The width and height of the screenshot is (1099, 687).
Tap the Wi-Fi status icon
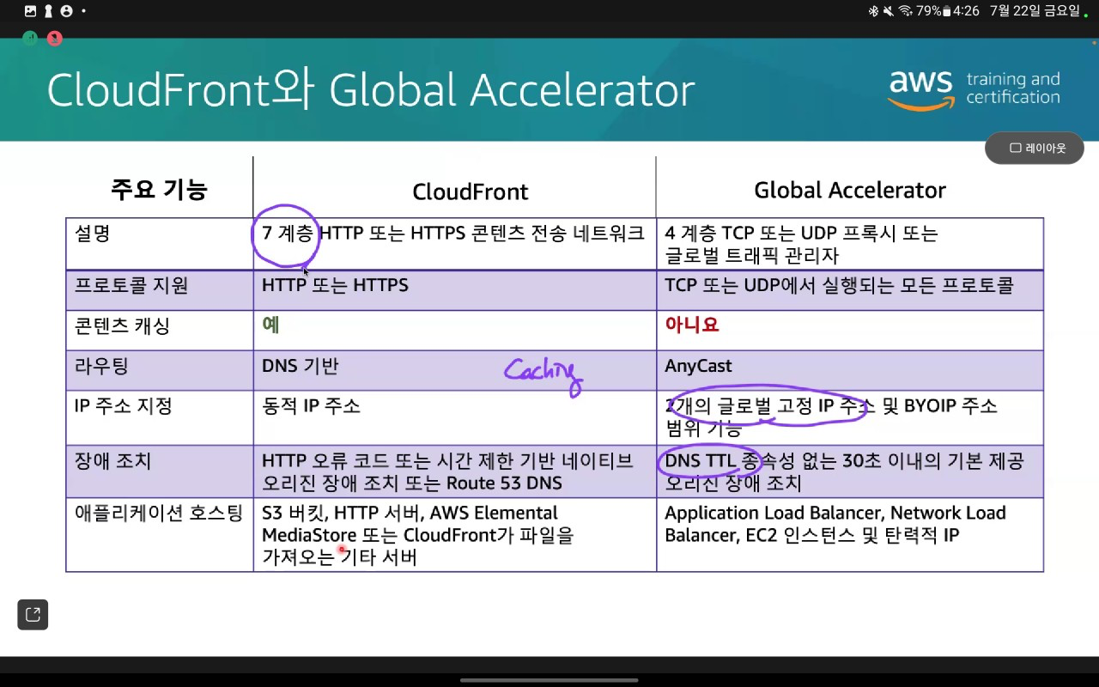(905, 11)
